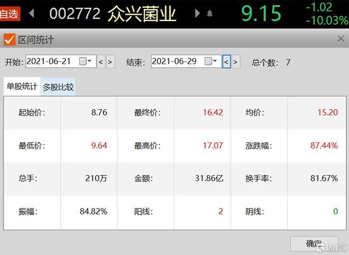Edit the start date field 2021-06-21
This screenshot has height=255, width=349.
(x=61, y=61)
